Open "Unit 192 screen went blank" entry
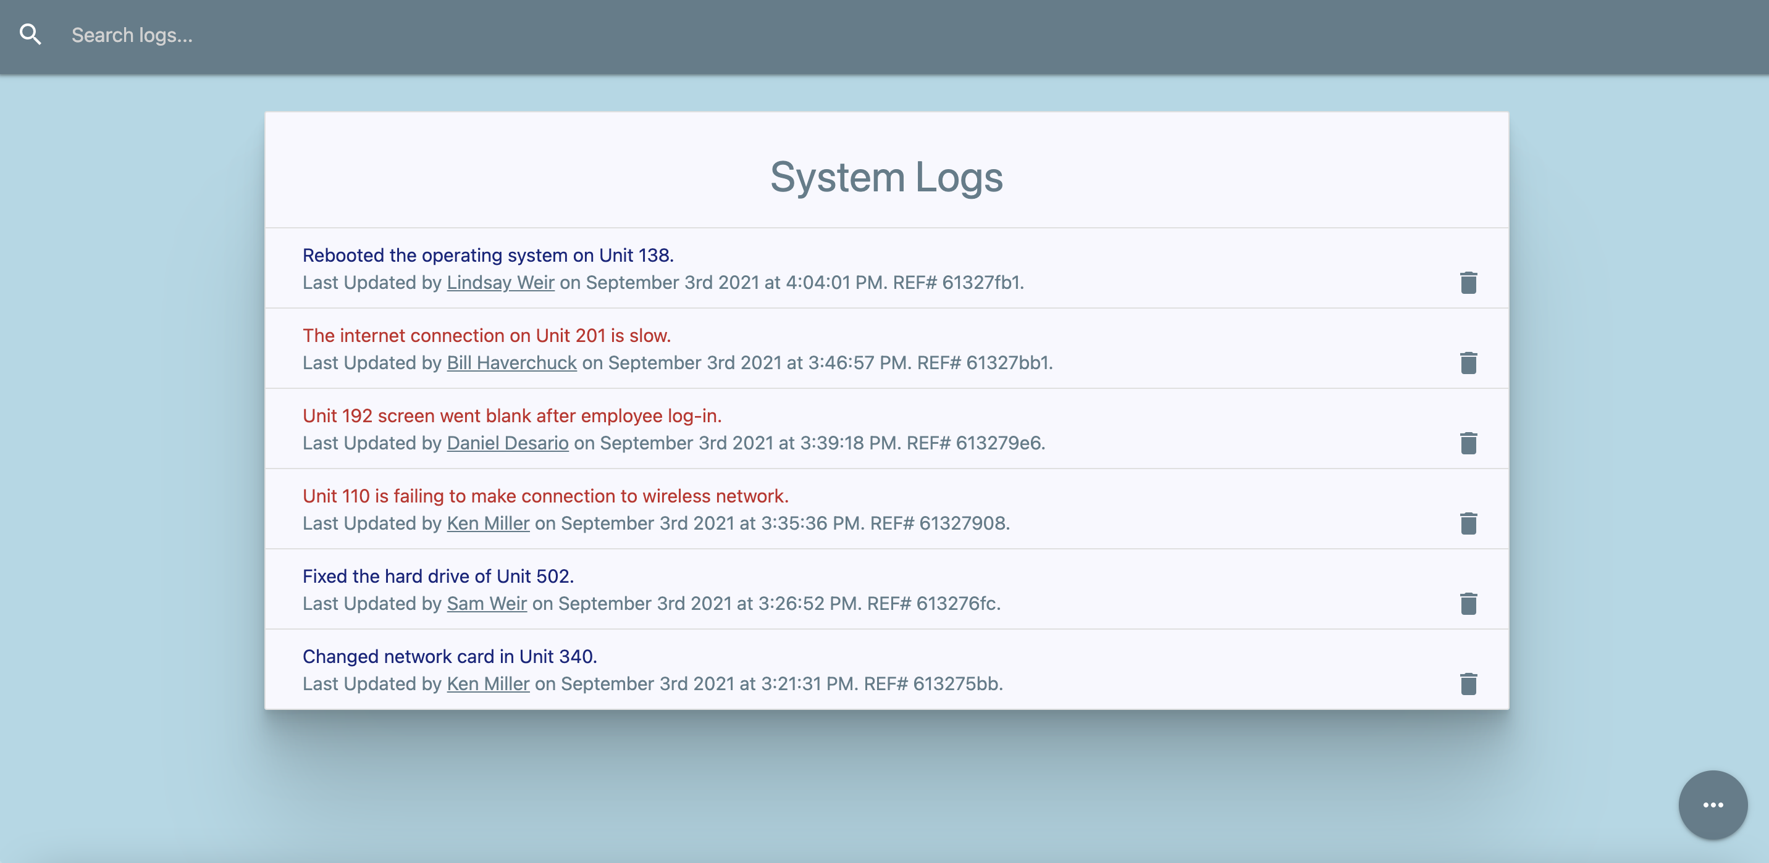1769x863 pixels. (511, 416)
